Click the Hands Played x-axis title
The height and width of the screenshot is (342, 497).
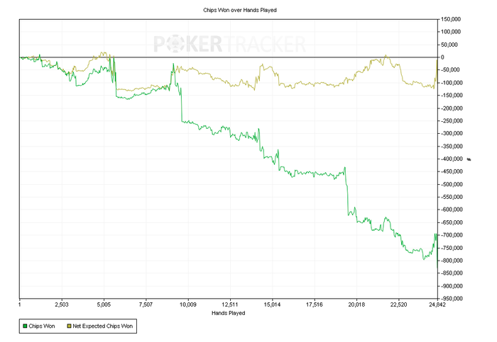(228, 313)
